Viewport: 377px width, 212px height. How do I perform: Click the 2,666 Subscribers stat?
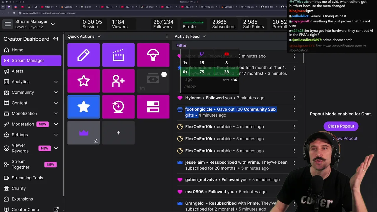pos(224,24)
